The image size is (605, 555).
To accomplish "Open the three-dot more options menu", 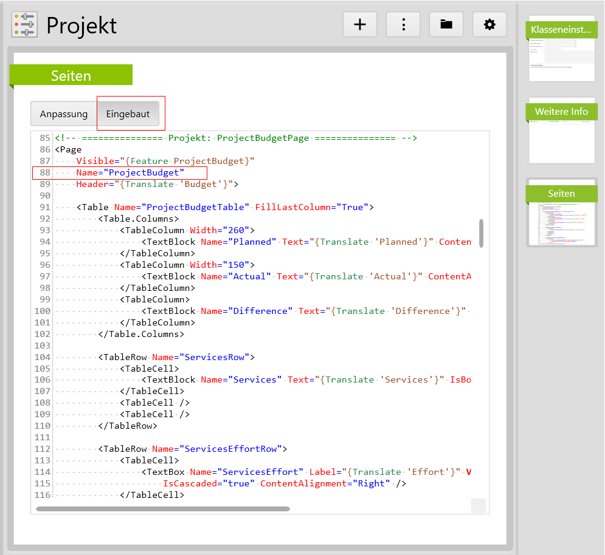I will click(x=403, y=24).
